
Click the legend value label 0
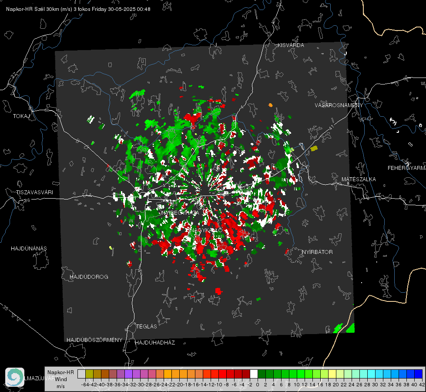click(x=258, y=385)
